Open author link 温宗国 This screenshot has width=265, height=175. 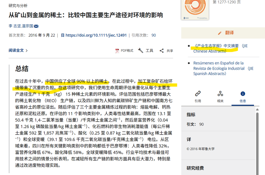tap(27, 26)
